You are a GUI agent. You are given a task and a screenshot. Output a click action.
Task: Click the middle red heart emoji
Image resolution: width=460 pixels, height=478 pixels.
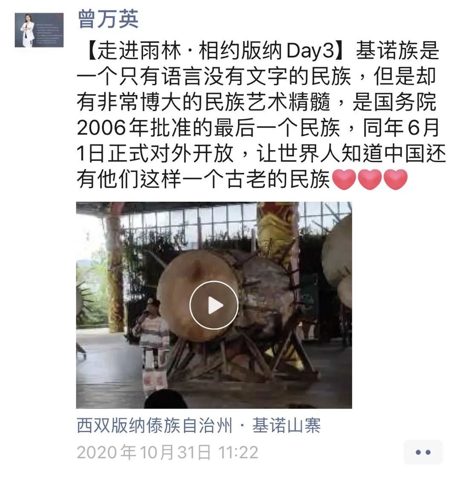pyautogui.click(x=369, y=180)
